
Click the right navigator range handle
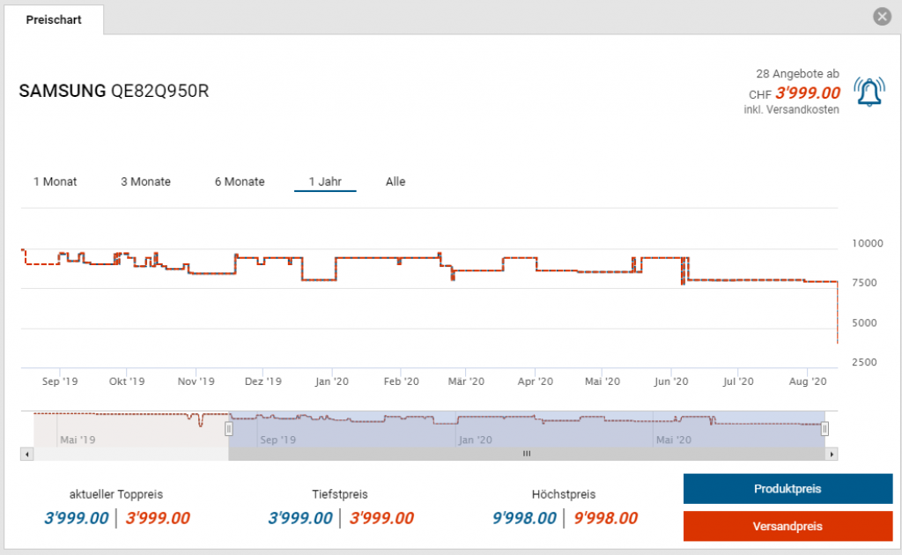[825, 429]
